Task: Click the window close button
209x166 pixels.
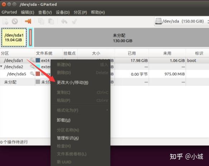Action: (4, 4)
